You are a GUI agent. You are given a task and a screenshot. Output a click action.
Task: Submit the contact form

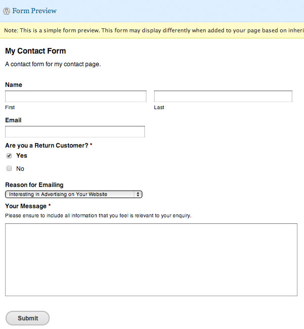(27, 318)
